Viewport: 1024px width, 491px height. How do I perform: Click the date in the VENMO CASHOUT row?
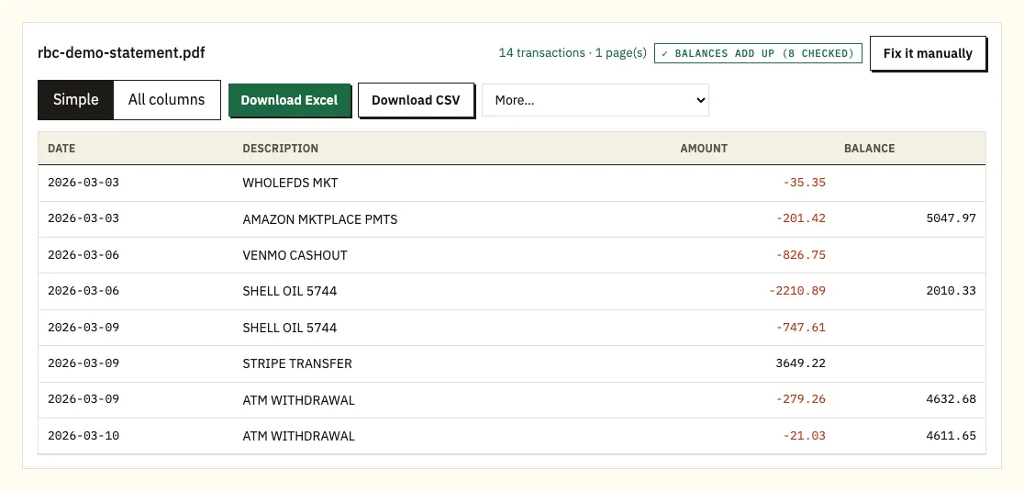point(83,255)
